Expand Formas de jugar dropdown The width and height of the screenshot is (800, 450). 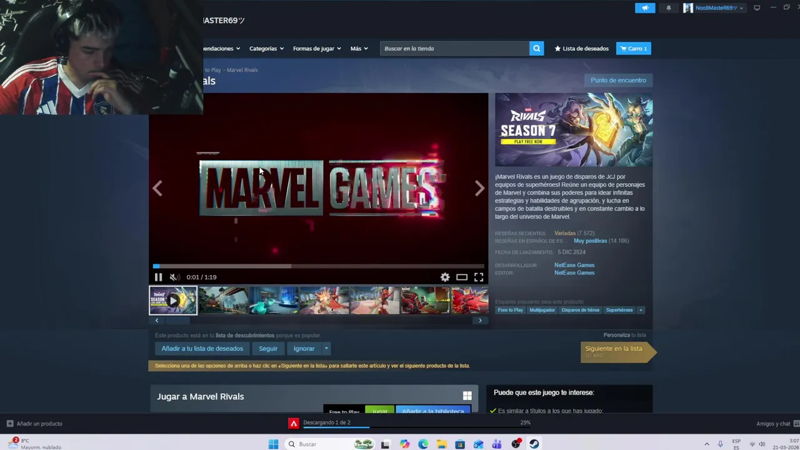tap(317, 48)
